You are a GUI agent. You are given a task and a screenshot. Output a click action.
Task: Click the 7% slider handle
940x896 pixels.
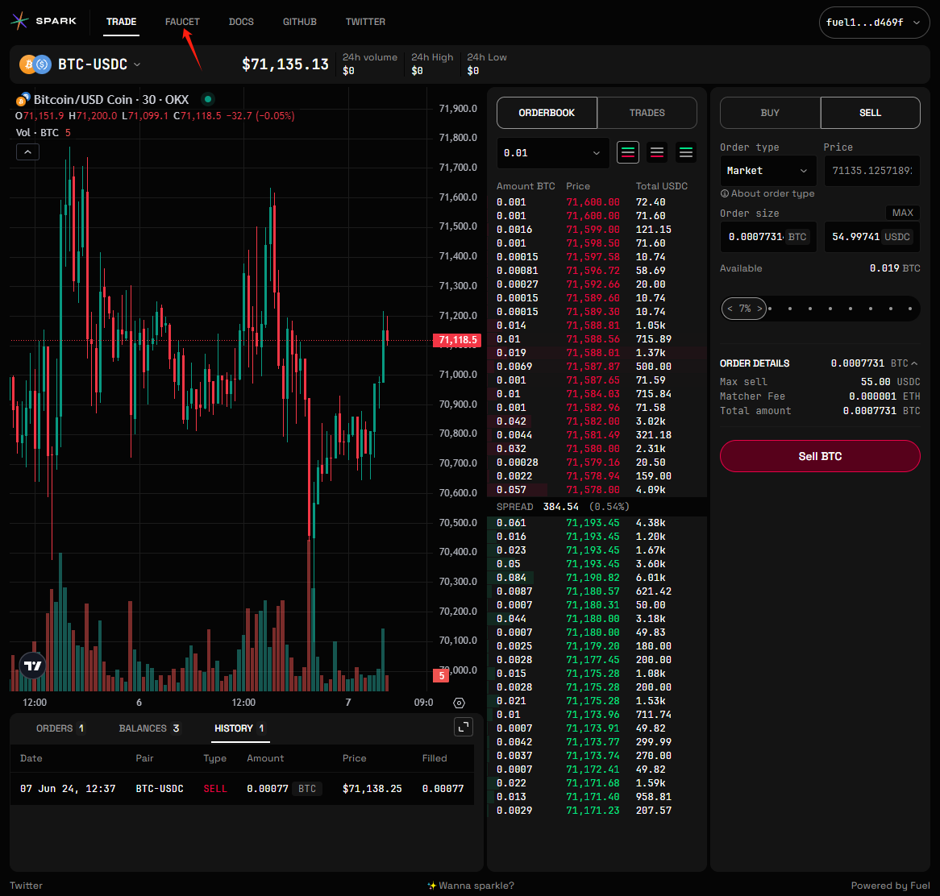[745, 309]
